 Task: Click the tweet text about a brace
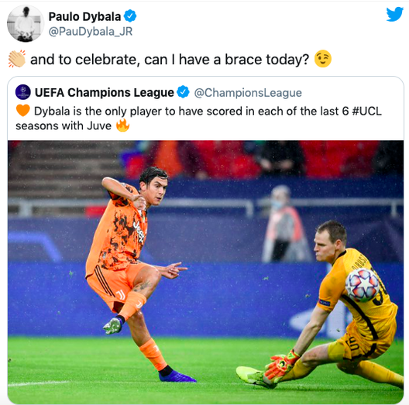[170, 60]
